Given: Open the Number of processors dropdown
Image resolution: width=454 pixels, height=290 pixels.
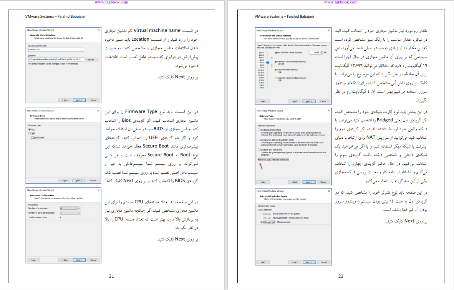Looking at the screenshot, I should click(x=70, y=209).
